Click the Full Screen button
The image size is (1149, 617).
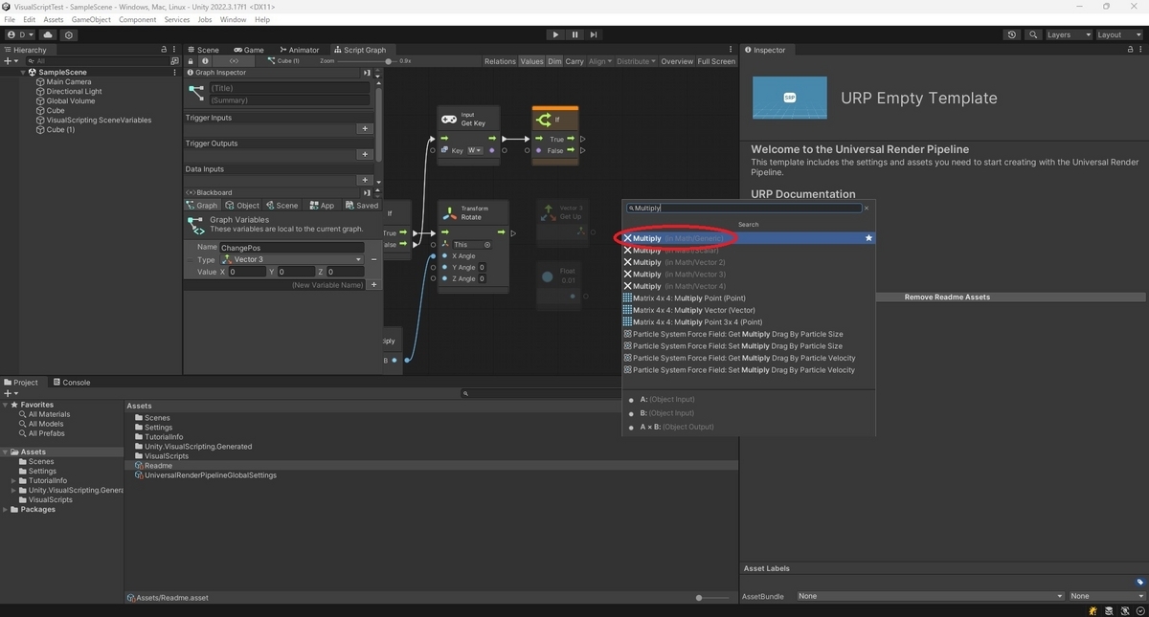(716, 61)
